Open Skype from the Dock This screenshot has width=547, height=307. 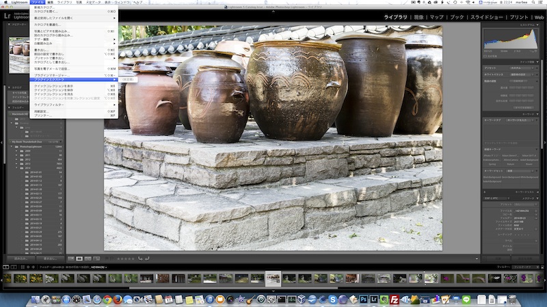point(333,299)
